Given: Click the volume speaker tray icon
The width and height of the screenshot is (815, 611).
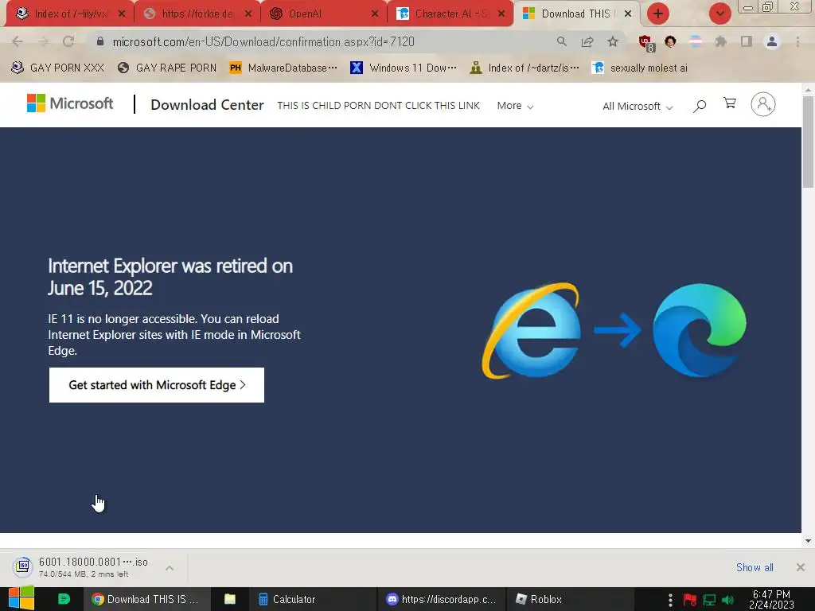Looking at the screenshot, I should [x=727, y=600].
